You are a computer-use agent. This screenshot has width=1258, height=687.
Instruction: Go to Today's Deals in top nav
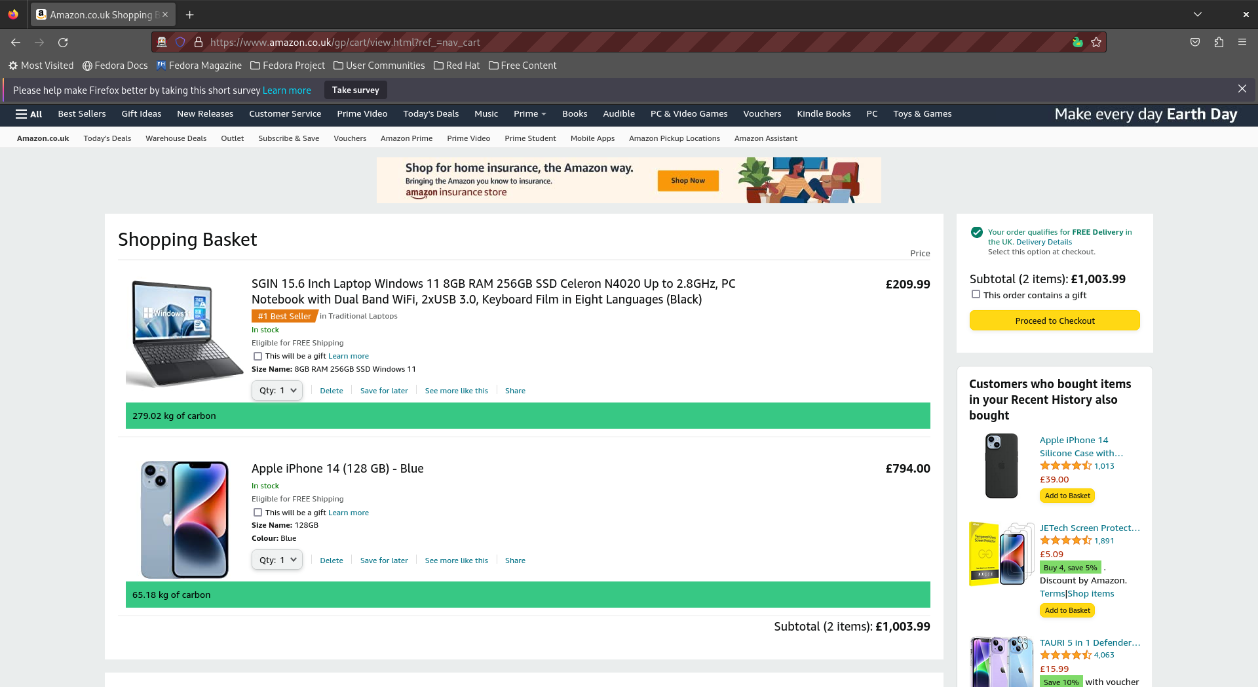tap(431, 114)
